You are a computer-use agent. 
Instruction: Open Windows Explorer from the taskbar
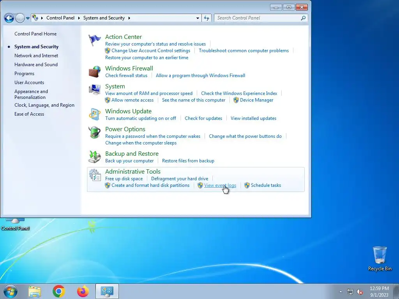(35, 291)
